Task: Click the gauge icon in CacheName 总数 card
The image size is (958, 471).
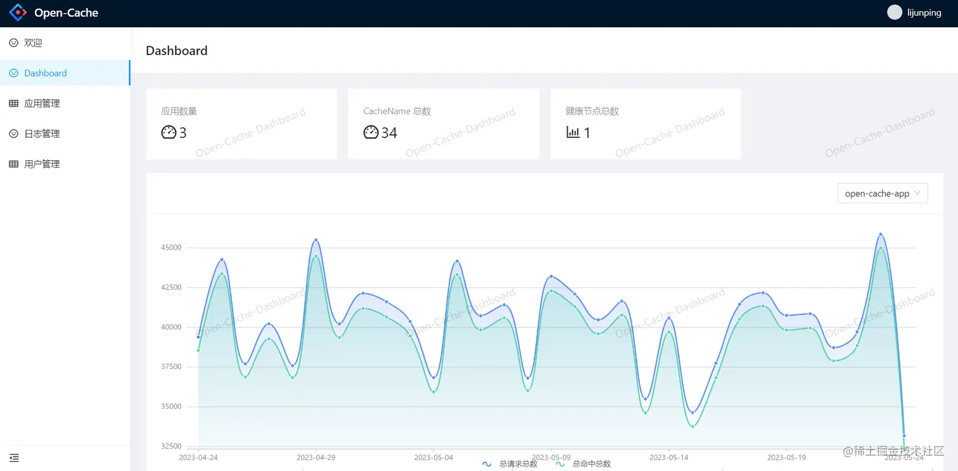Action: click(371, 132)
